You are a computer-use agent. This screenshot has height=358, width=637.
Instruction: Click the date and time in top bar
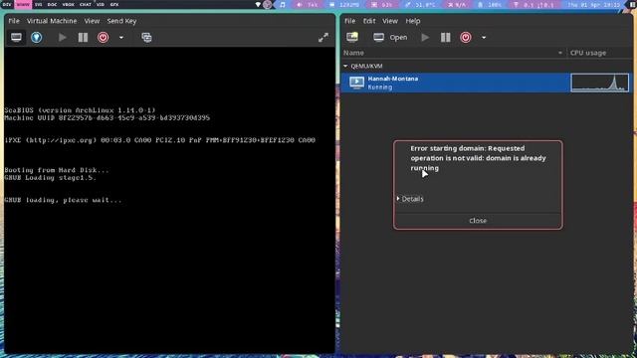[x=594, y=4]
